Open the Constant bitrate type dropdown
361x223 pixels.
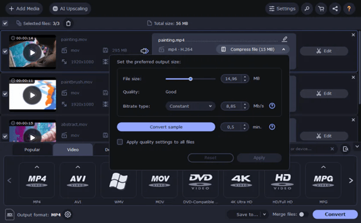(191, 106)
